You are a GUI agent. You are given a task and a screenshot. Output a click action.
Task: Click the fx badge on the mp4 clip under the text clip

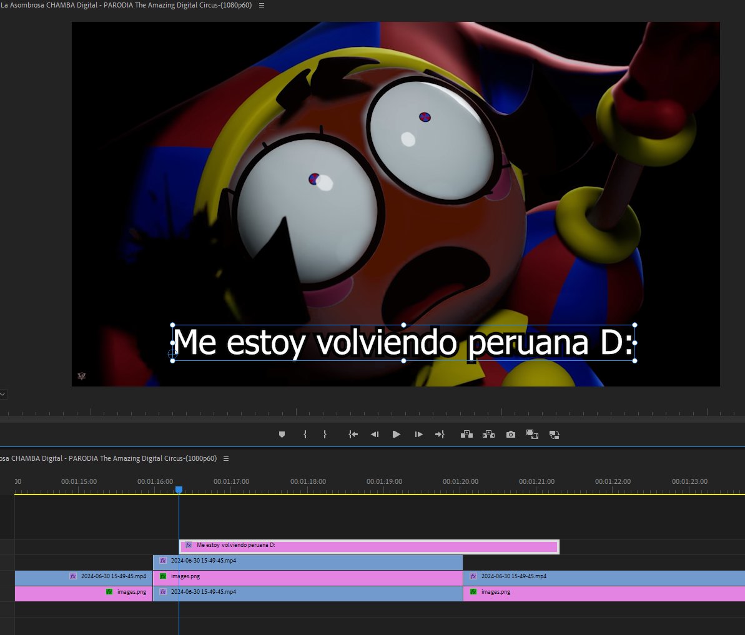click(x=163, y=561)
